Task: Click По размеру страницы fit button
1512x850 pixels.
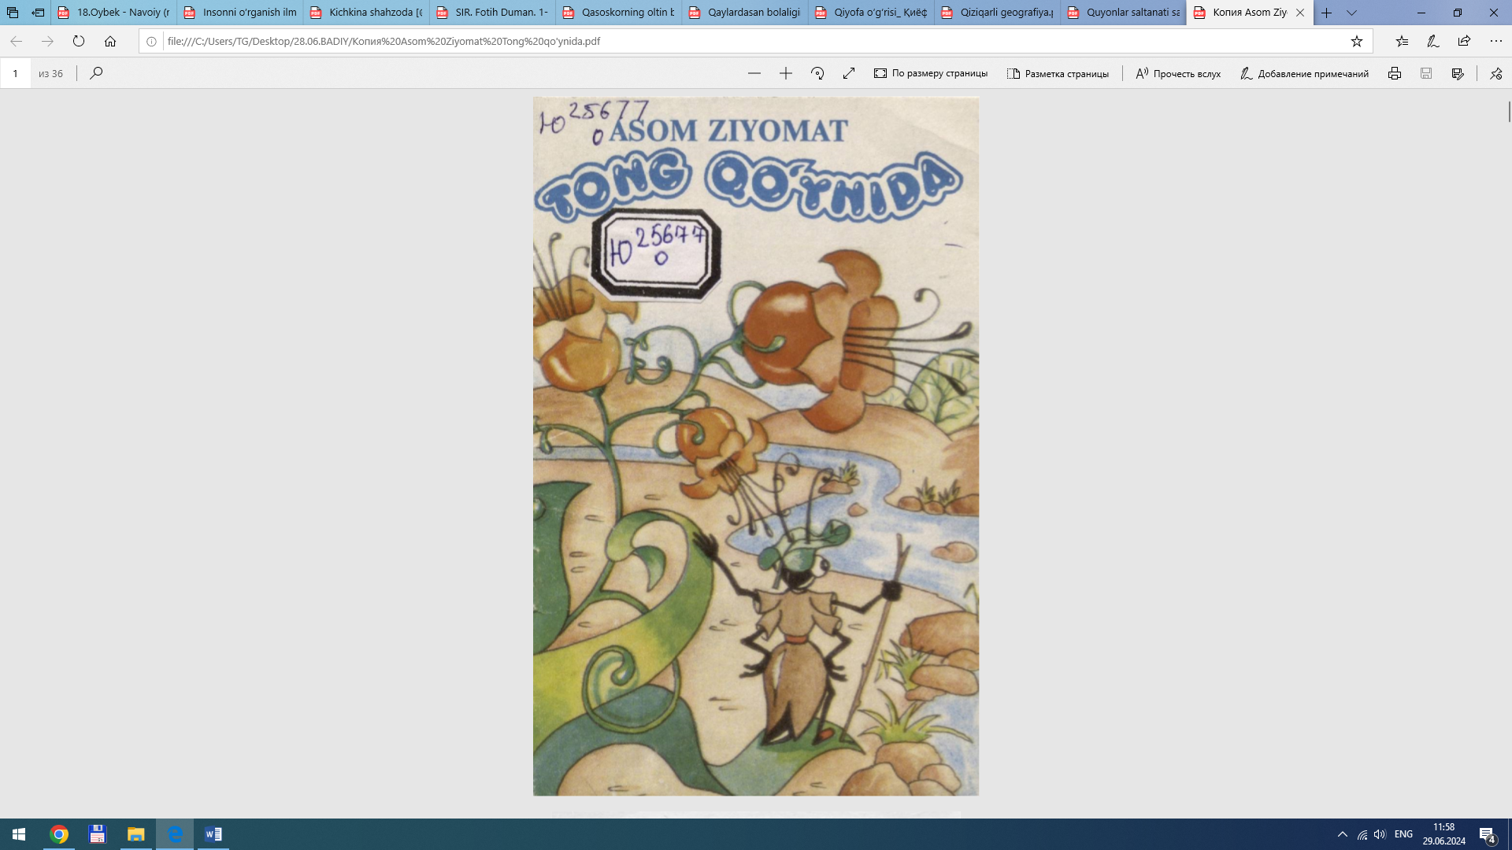Action: pos(931,73)
